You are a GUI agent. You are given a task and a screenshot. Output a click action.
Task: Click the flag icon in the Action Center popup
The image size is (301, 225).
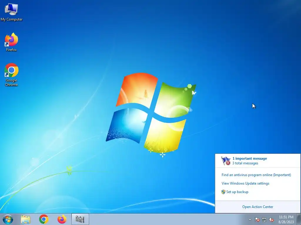tap(225, 161)
